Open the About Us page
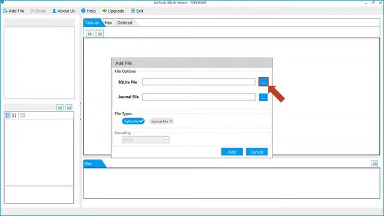Screen dimensions: 384x216 click(64, 11)
